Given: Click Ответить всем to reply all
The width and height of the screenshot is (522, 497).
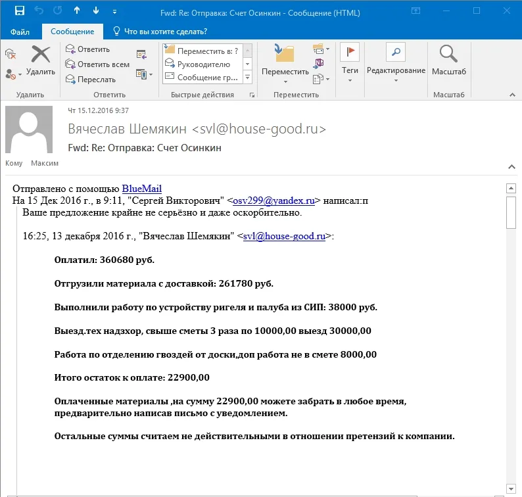Looking at the screenshot, I should point(97,64).
